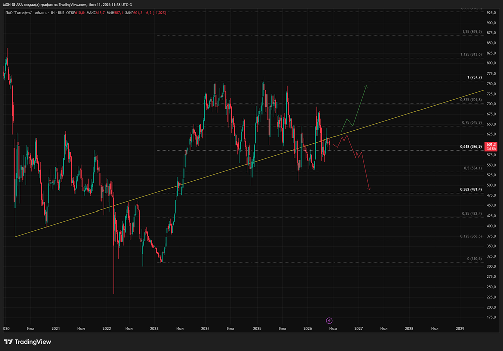This screenshot has width=503, height=351.
Task: Click the purple lightning event icon
Action: [x=329, y=320]
